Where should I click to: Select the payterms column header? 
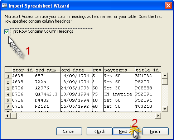(x=119, y=70)
